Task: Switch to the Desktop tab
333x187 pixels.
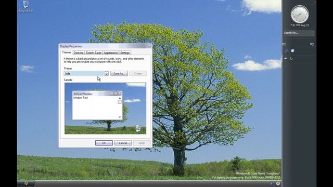Action: (x=79, y=53)
